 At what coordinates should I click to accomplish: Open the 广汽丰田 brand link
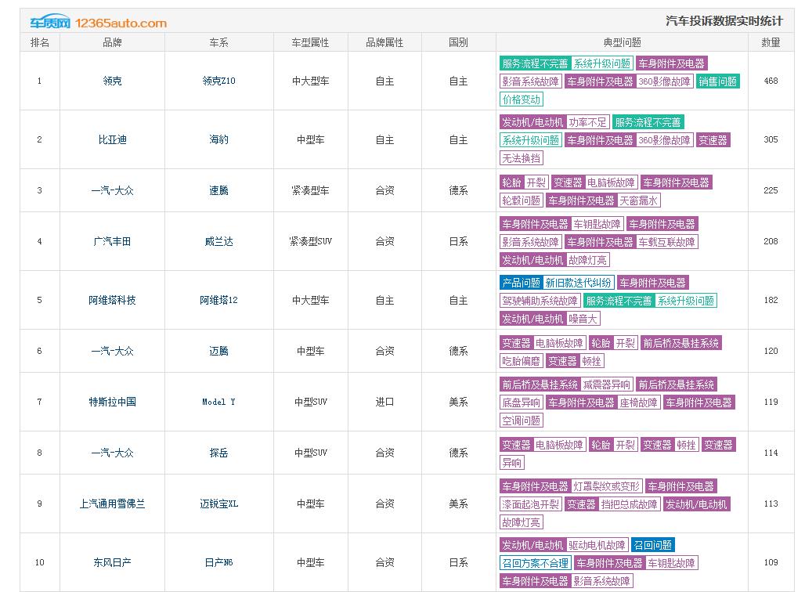112,241
